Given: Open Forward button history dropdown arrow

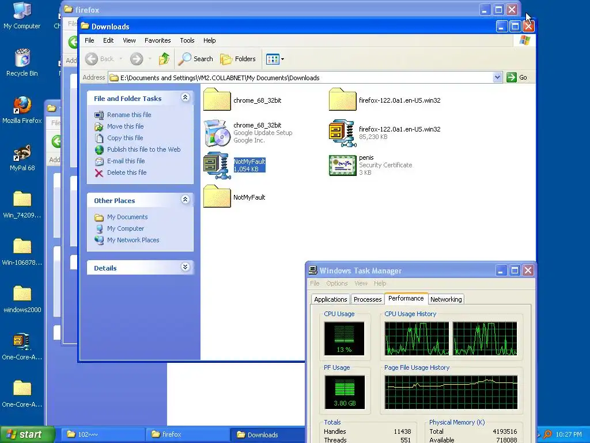Looking at the screenshot, I should coord(150,59).
